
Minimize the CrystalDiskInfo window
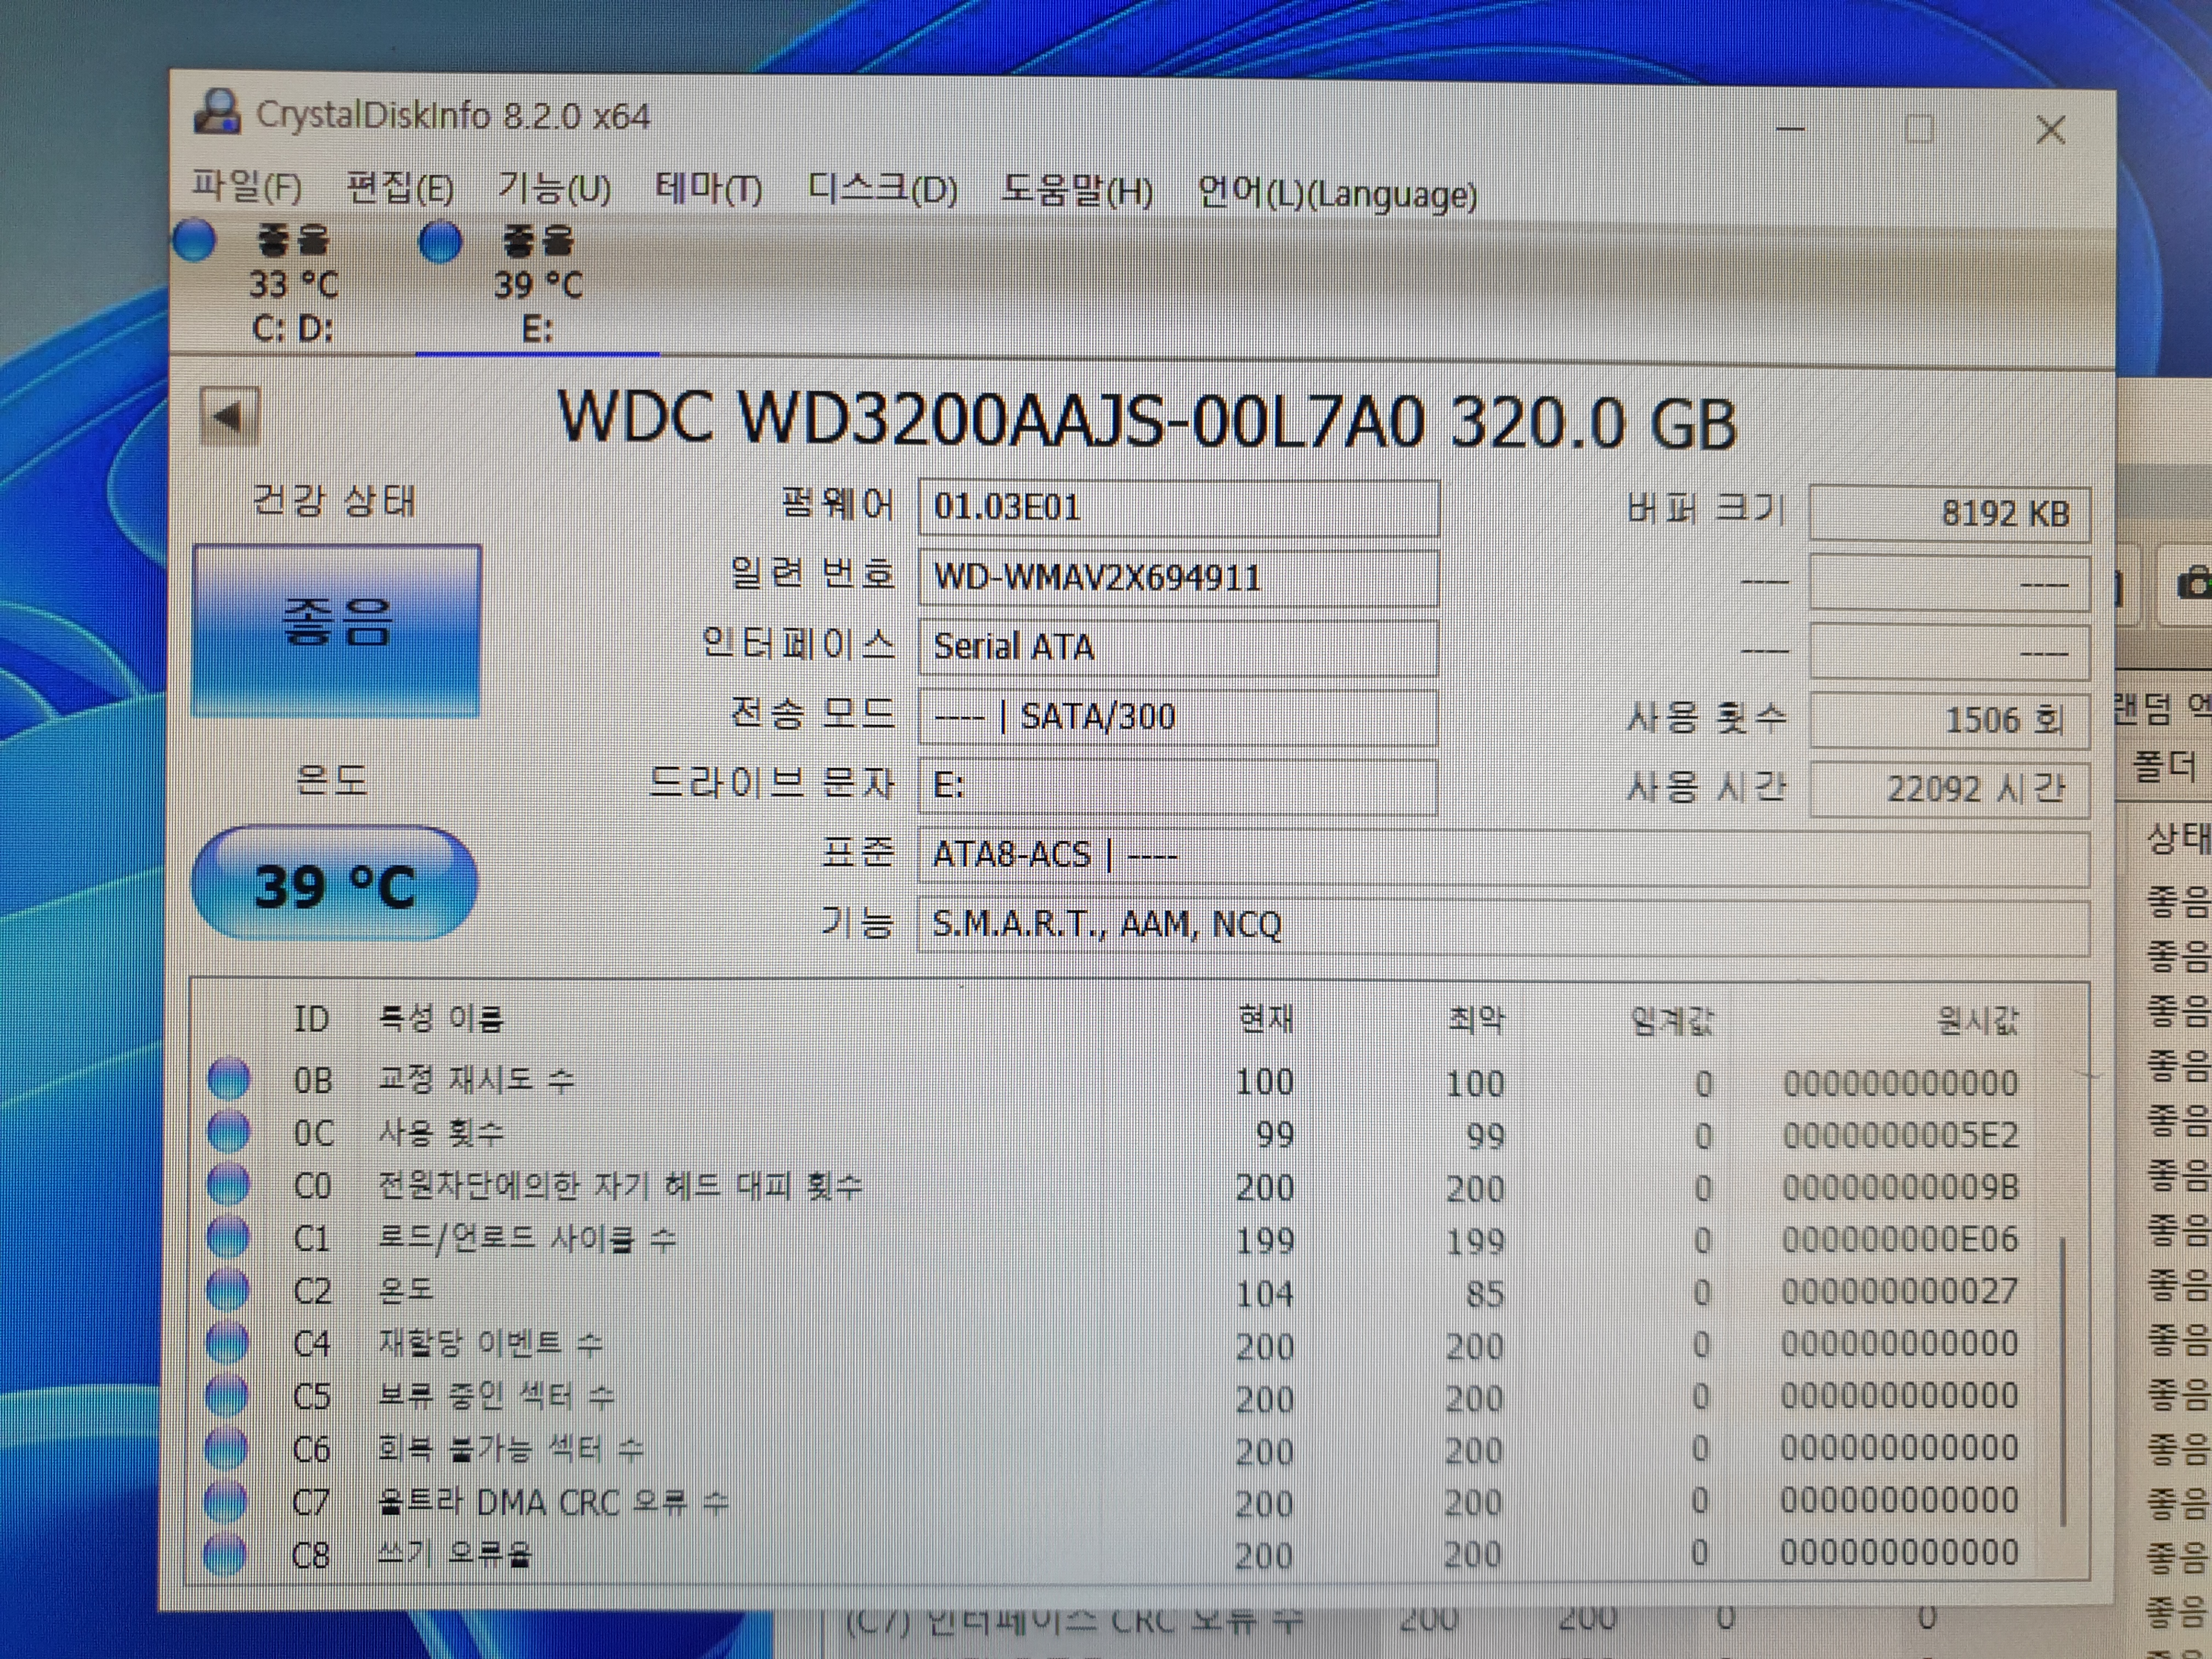(x=1790, y=128)
